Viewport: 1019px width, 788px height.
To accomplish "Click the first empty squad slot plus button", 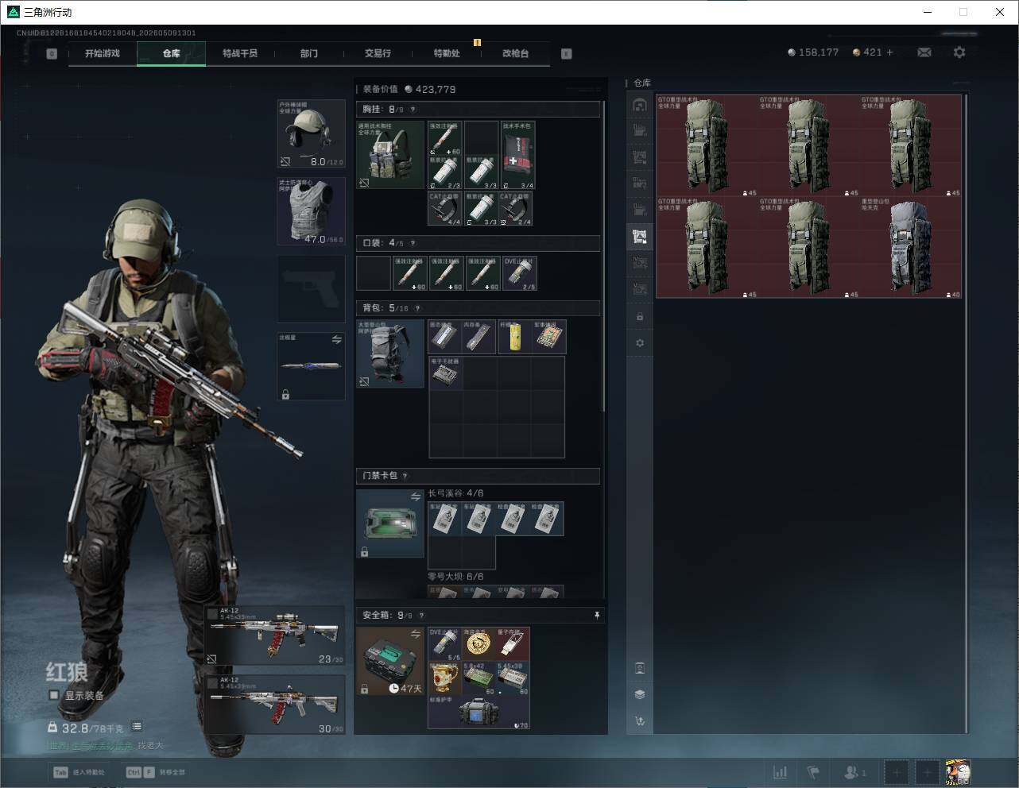I will (897, 772).
